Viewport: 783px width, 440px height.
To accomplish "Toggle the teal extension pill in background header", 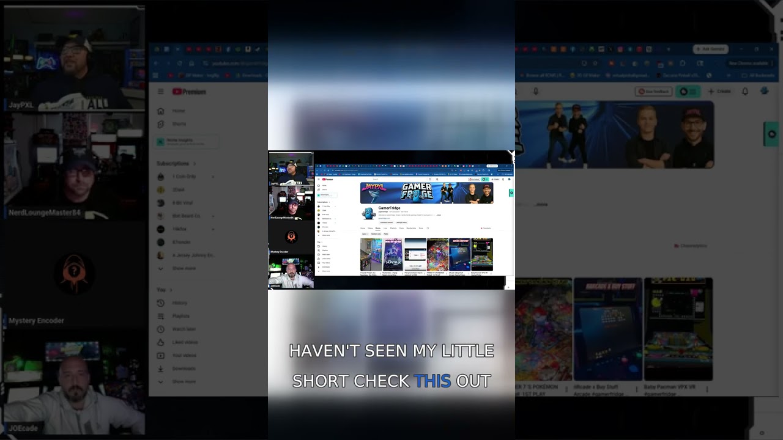I will click(688, 92).
